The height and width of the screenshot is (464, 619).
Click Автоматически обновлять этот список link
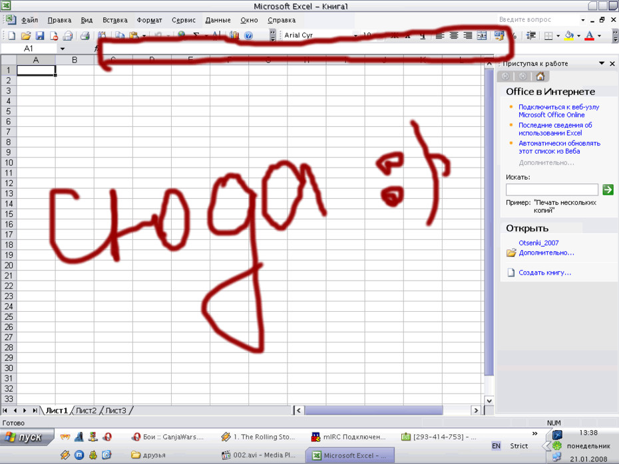pyautogui.click(x=559, y=147)
